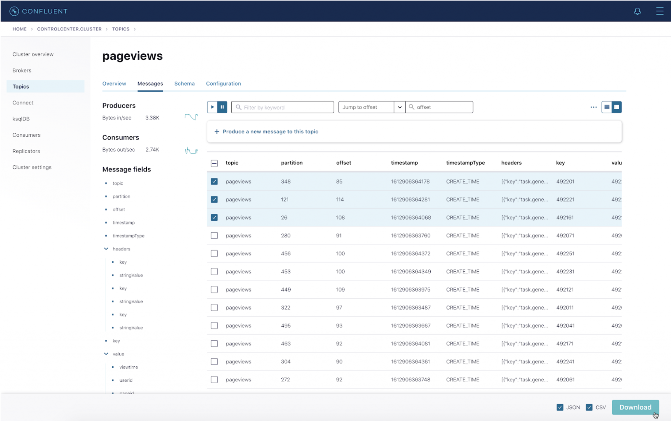
Task: Uncheck the CSV format checkbox
Action: point(589,407)
